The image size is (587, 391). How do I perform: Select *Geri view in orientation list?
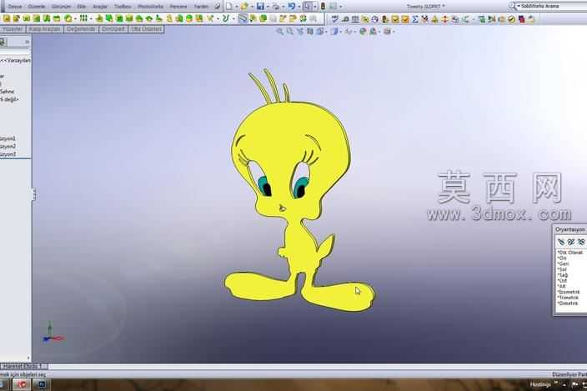pos(563,263)
